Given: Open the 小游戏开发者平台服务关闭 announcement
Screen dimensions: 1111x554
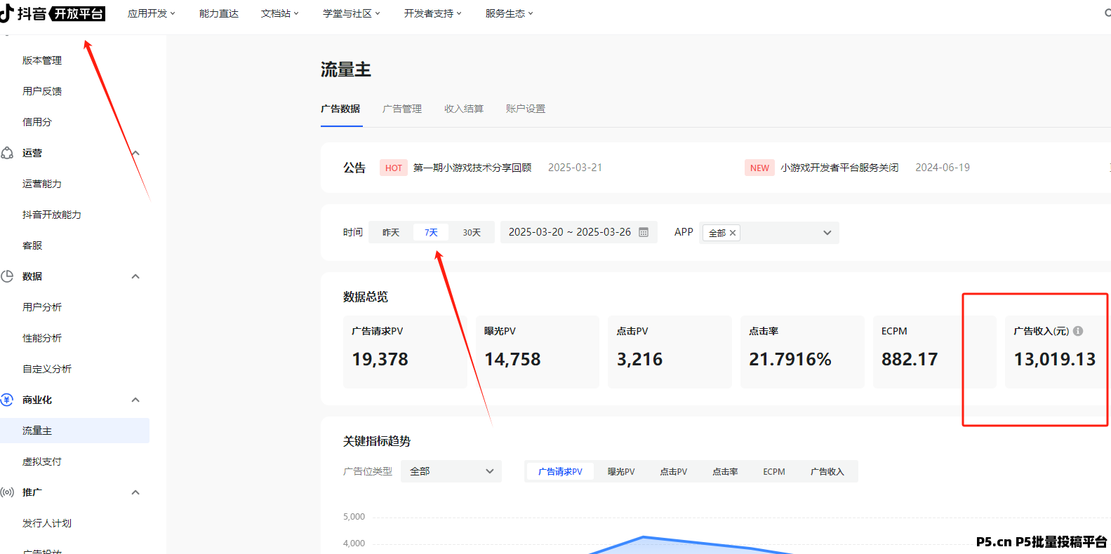Looking at the screenshot, I should click(x=839, y=168).
